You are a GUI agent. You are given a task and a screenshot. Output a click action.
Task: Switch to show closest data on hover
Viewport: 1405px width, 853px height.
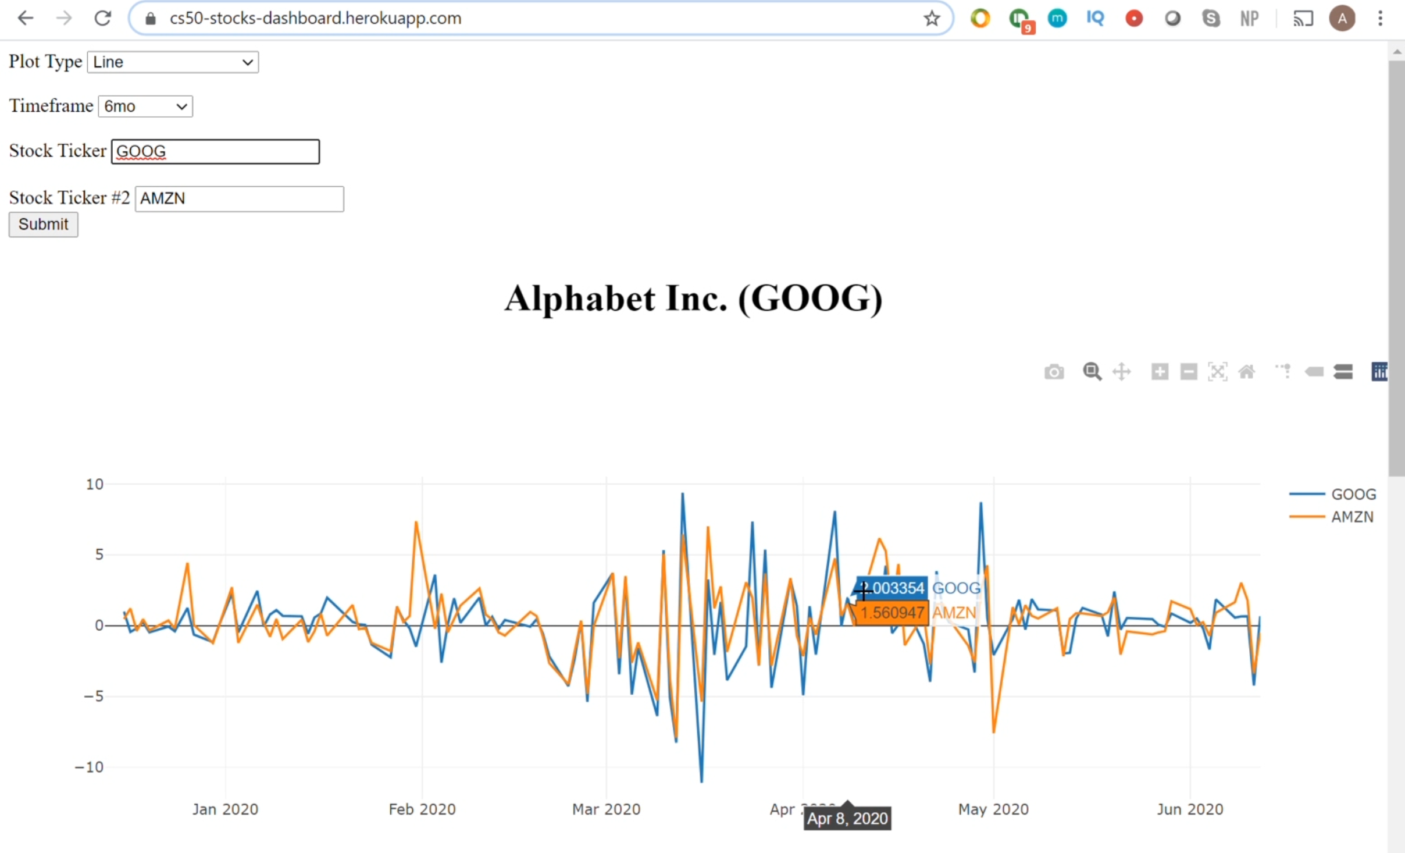(x=1314, y=371)
